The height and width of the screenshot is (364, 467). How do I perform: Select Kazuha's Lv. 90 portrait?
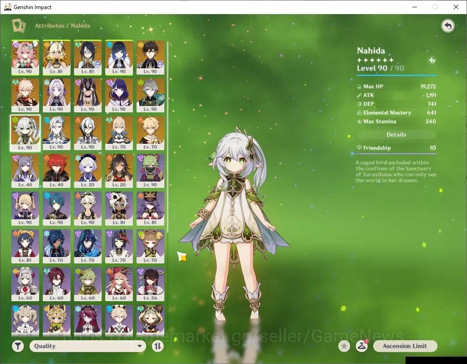[x=25, y=95]
